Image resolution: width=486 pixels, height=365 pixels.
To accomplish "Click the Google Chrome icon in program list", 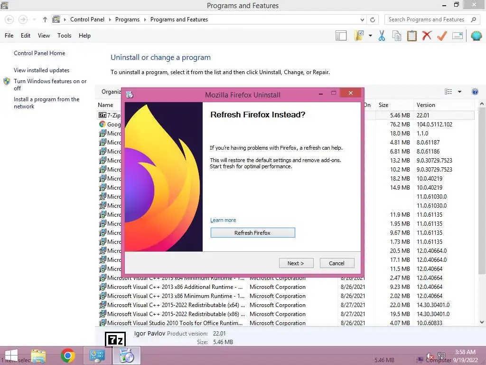I will (103, 124).
